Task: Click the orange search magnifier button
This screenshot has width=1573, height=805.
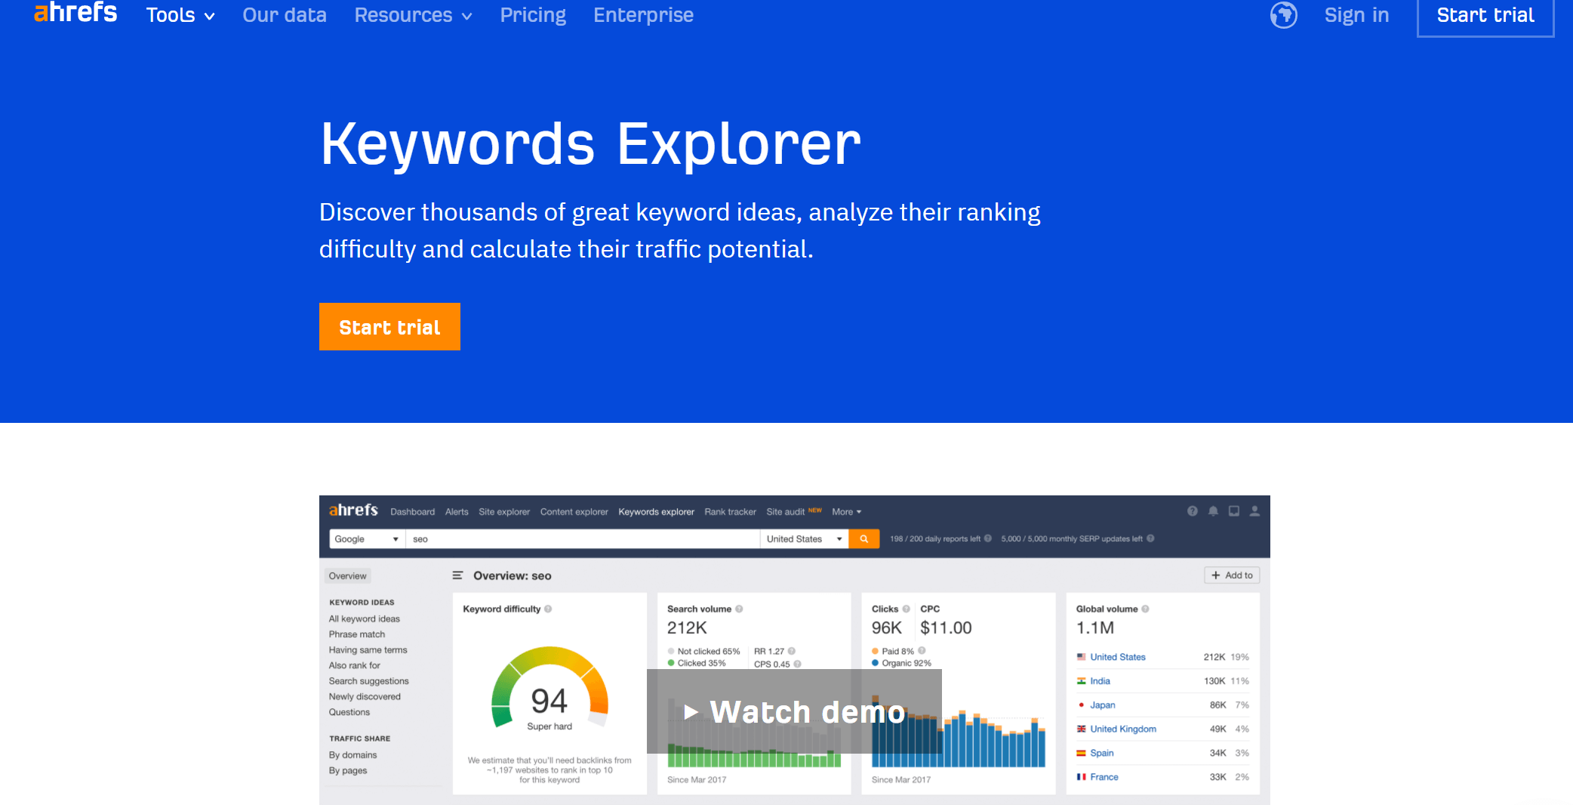Action: coord(863,538)
